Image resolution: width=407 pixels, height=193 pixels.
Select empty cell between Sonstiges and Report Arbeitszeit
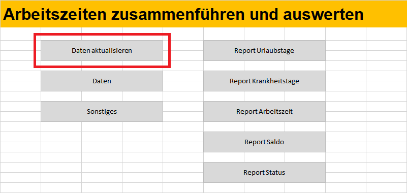pos(183,112)
